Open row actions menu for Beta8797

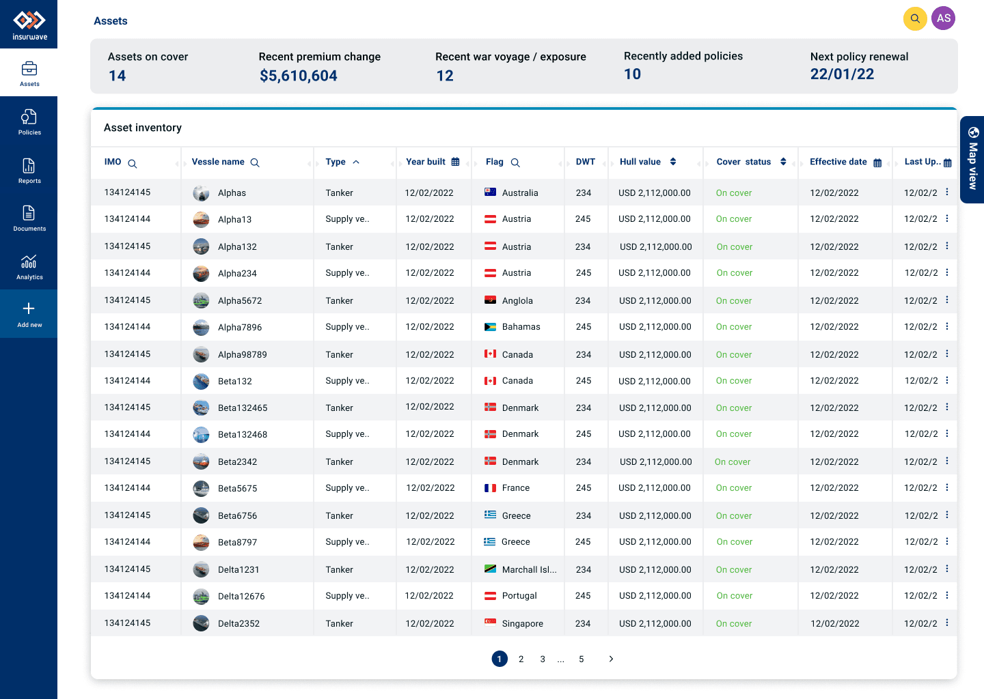point(947,541)
